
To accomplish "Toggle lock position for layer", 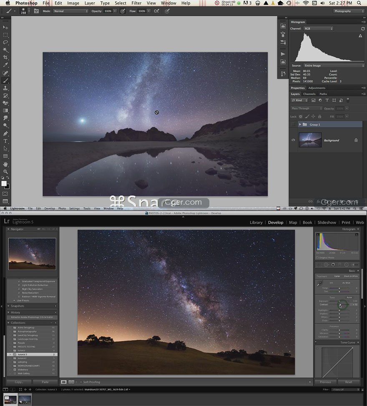I will tap(313, 117).
